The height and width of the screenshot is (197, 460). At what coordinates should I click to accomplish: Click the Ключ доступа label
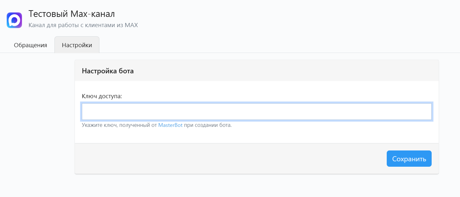102,96
